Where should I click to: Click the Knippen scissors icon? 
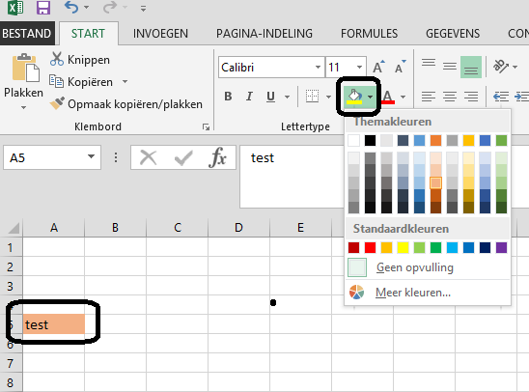click(x=57, y=59)
